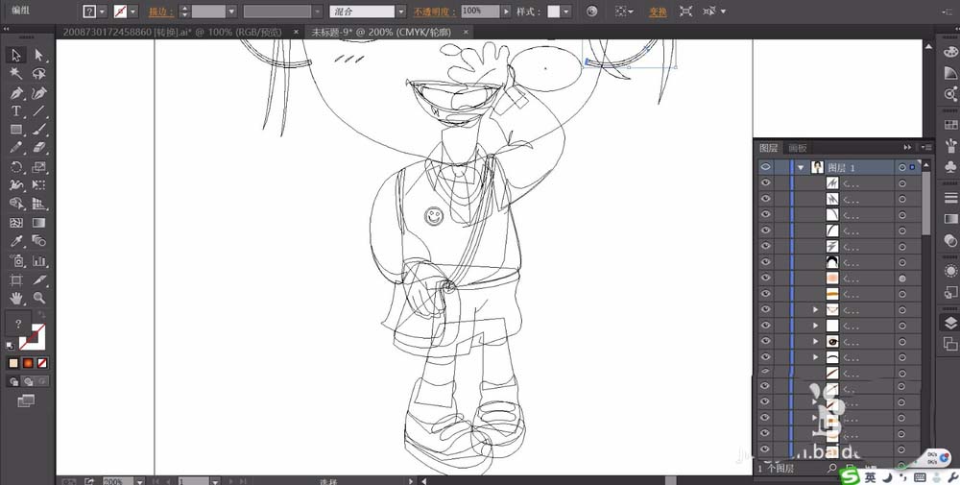This screenshot has width=960, height=485.
Task: Hide the sublayer with eyebrow arc thumbnail
Action: pyautogui.click(x=765, y=357)
